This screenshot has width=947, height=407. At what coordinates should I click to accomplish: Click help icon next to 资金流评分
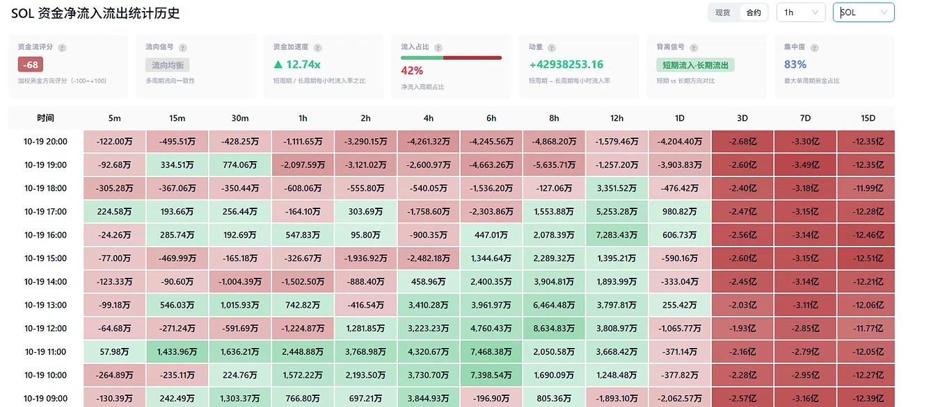63,48
